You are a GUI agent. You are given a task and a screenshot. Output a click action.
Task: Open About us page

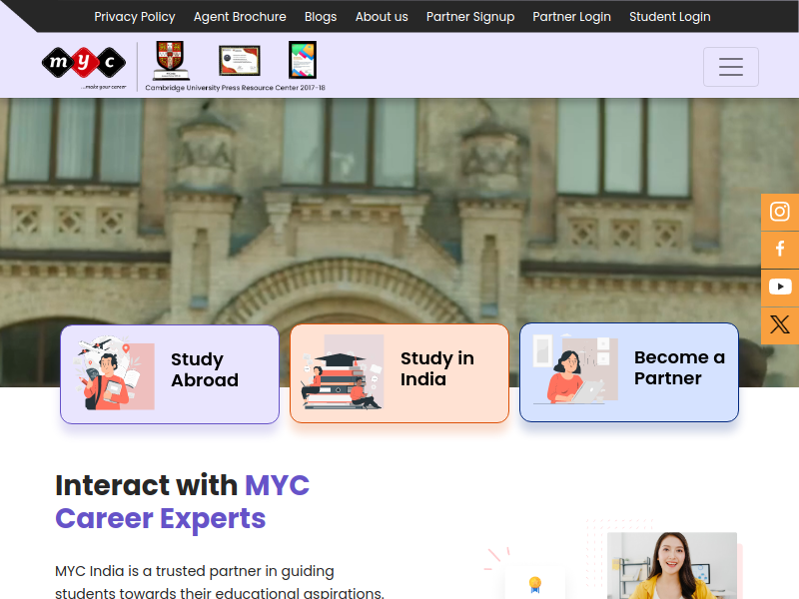click(382, 17)
